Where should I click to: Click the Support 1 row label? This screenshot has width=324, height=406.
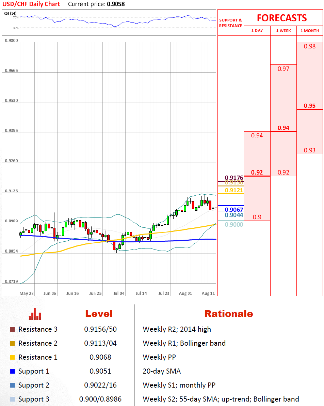click(34, 371)
